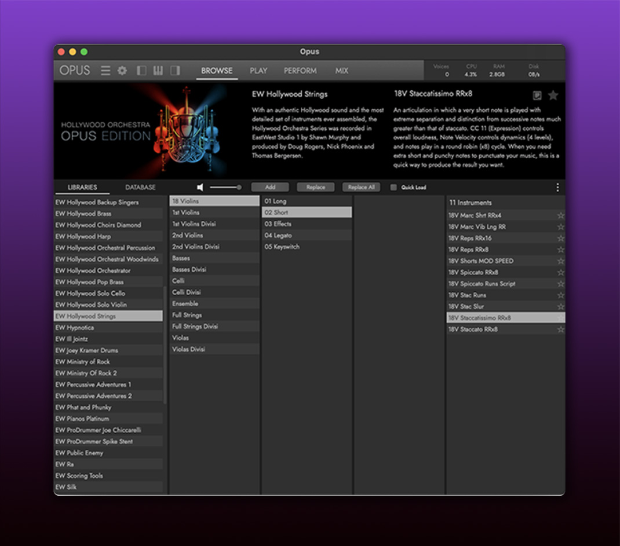Click the Replace button

point(316,187)
